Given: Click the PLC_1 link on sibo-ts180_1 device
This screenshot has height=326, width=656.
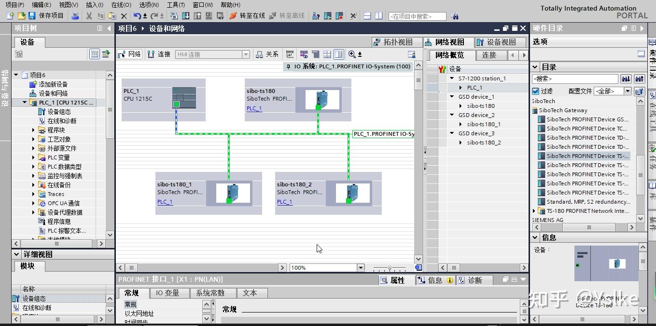Looking at the screenshot, I should tap(165, 202).
